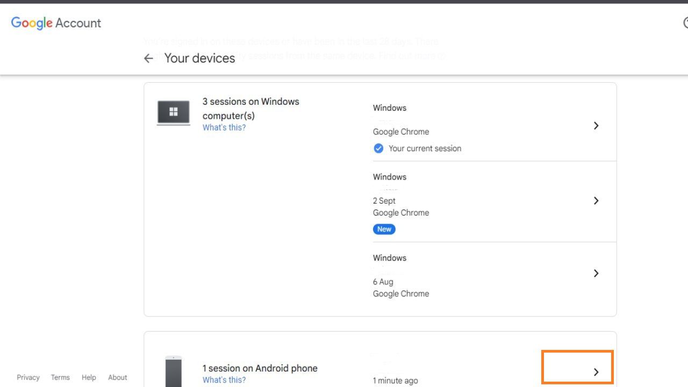Expand the 2 Sept Windows session chevron
The height and width of the screenshot is (387, 688).
[x=596, y=200]
